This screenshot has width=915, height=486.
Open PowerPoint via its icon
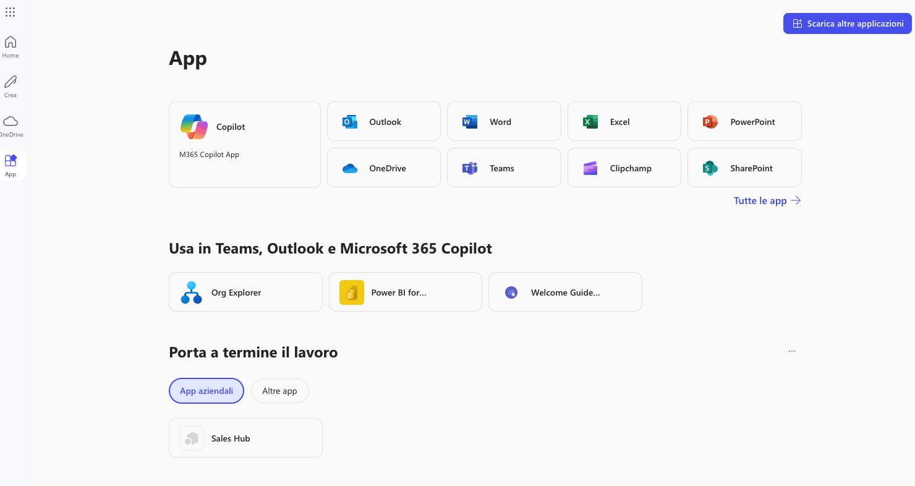[744, 121]
